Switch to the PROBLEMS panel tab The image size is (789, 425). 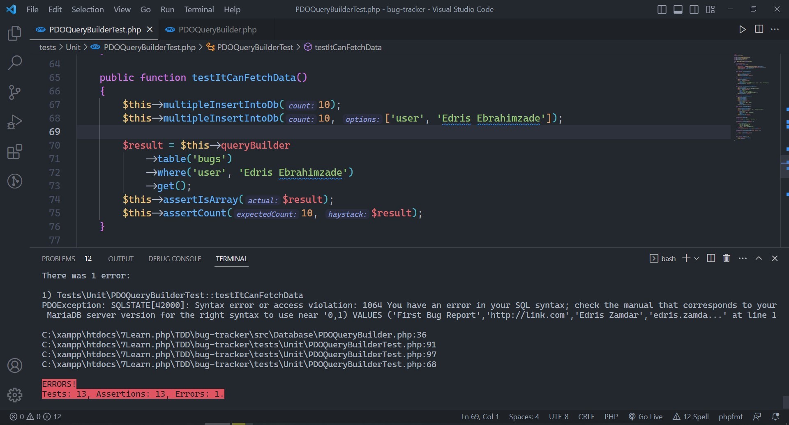click(x=58, y=259)
